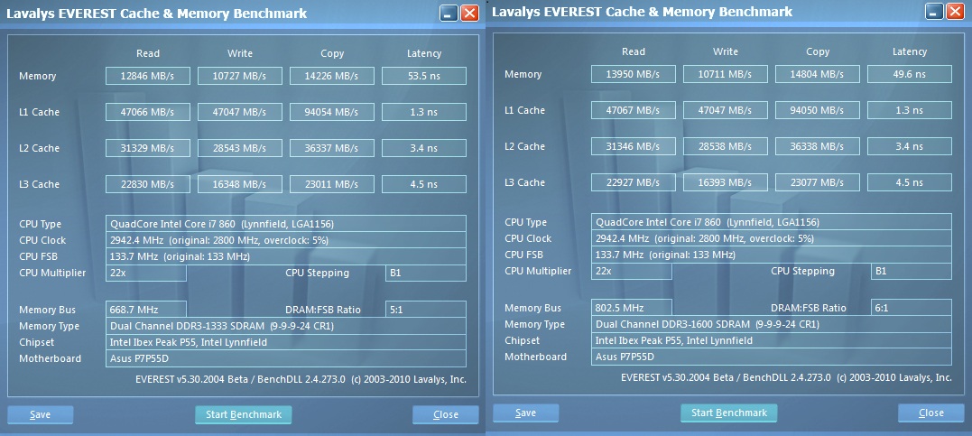Select L3 Cache Read 22830 MB/s
Screen dimensions: 972x436
click(x=147, y=184)
